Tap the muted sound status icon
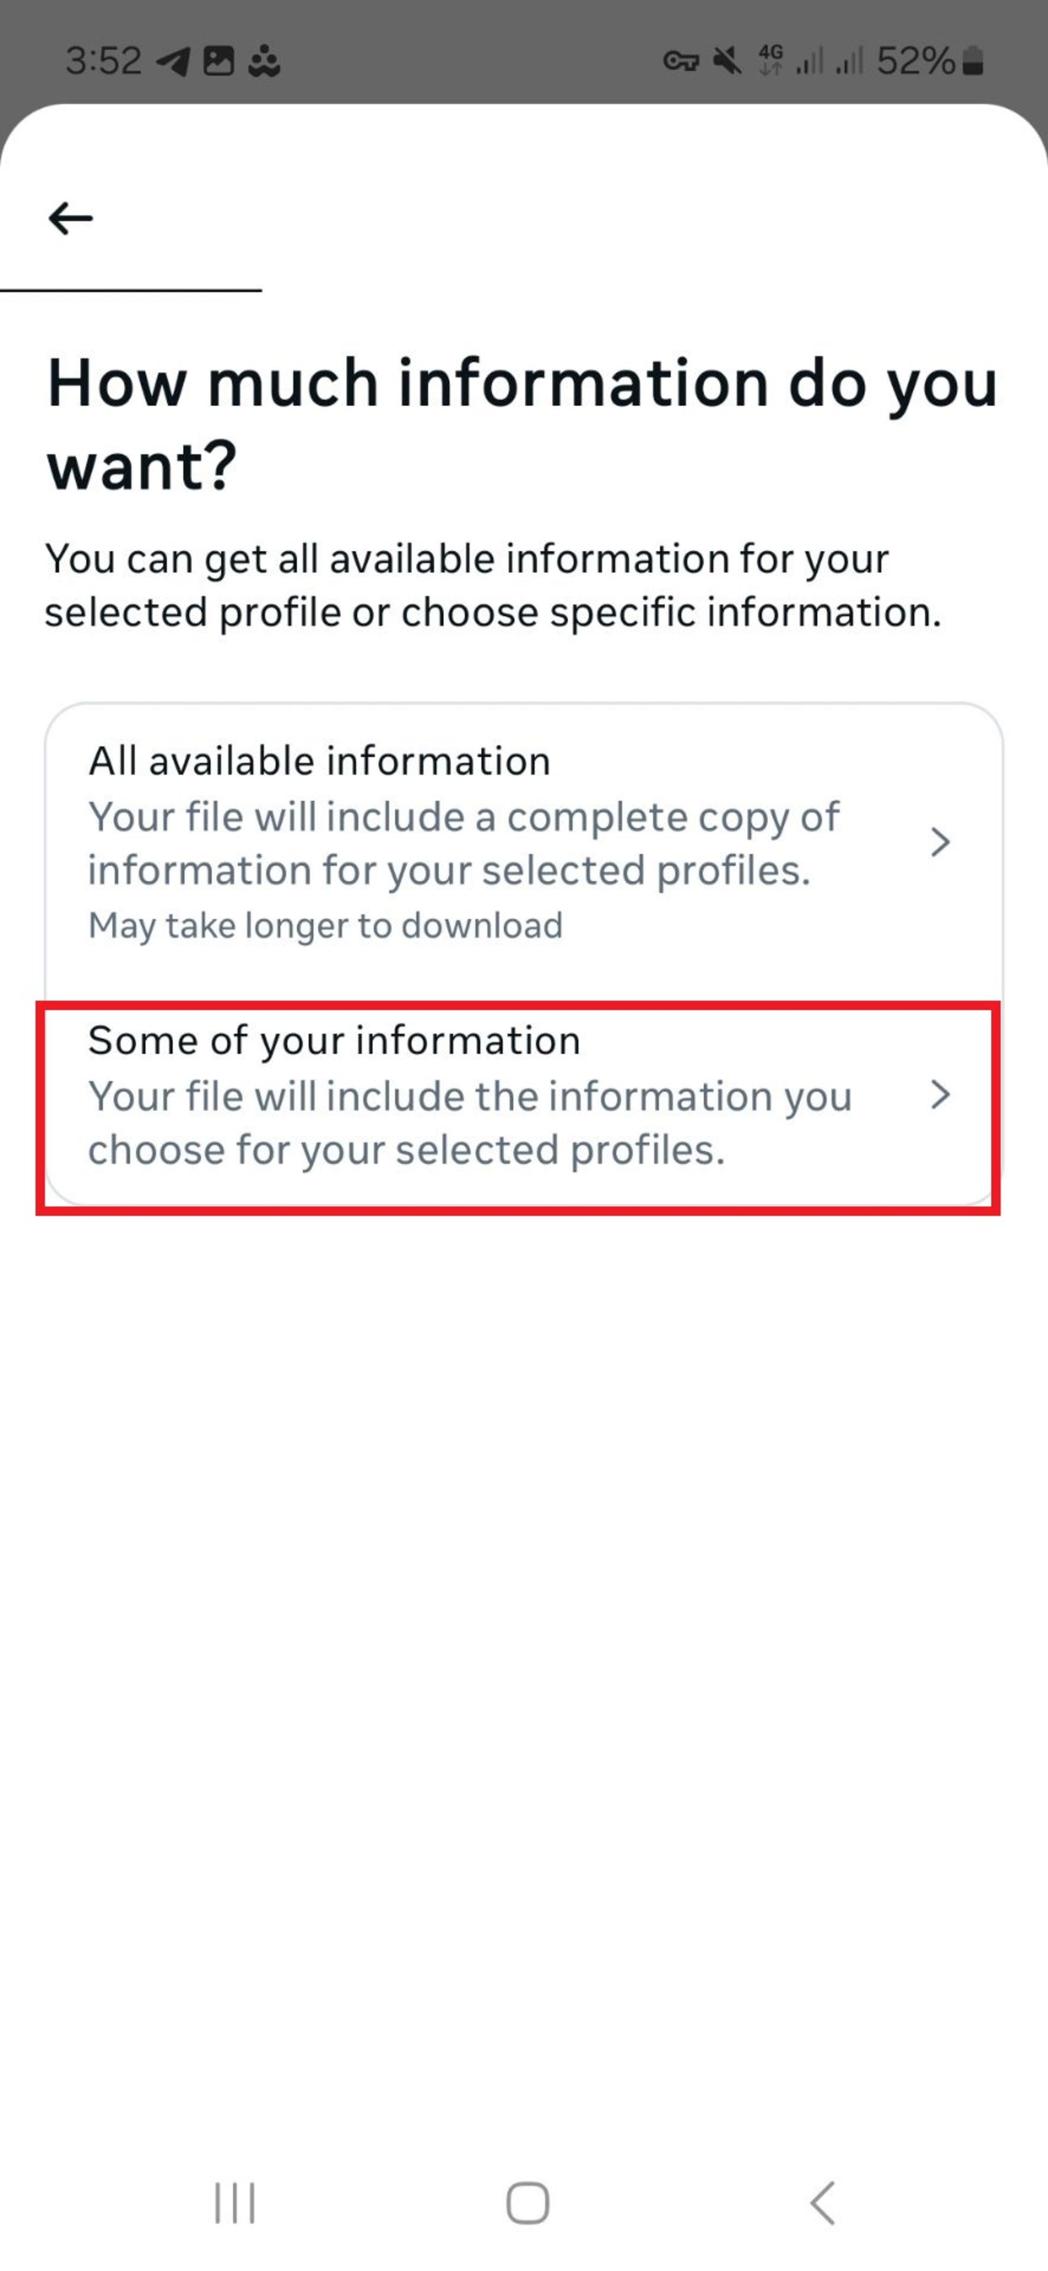Viewport: 1048px width, 2271px height. (727, 61)
